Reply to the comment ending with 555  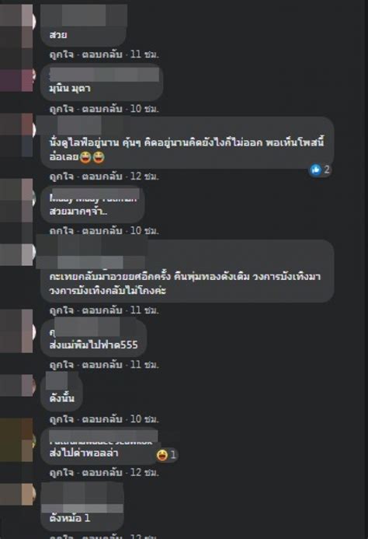coord(102,364)
